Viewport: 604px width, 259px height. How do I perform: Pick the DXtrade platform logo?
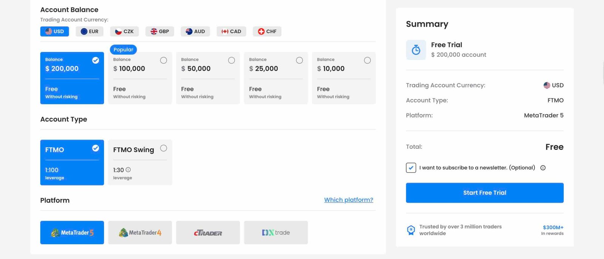276,233
